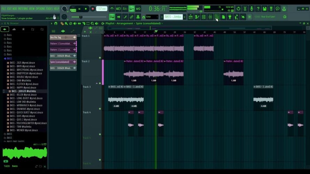Screen dimensions: 310x174
Task: Toggle the recording countdown icon
Action: 125,9
